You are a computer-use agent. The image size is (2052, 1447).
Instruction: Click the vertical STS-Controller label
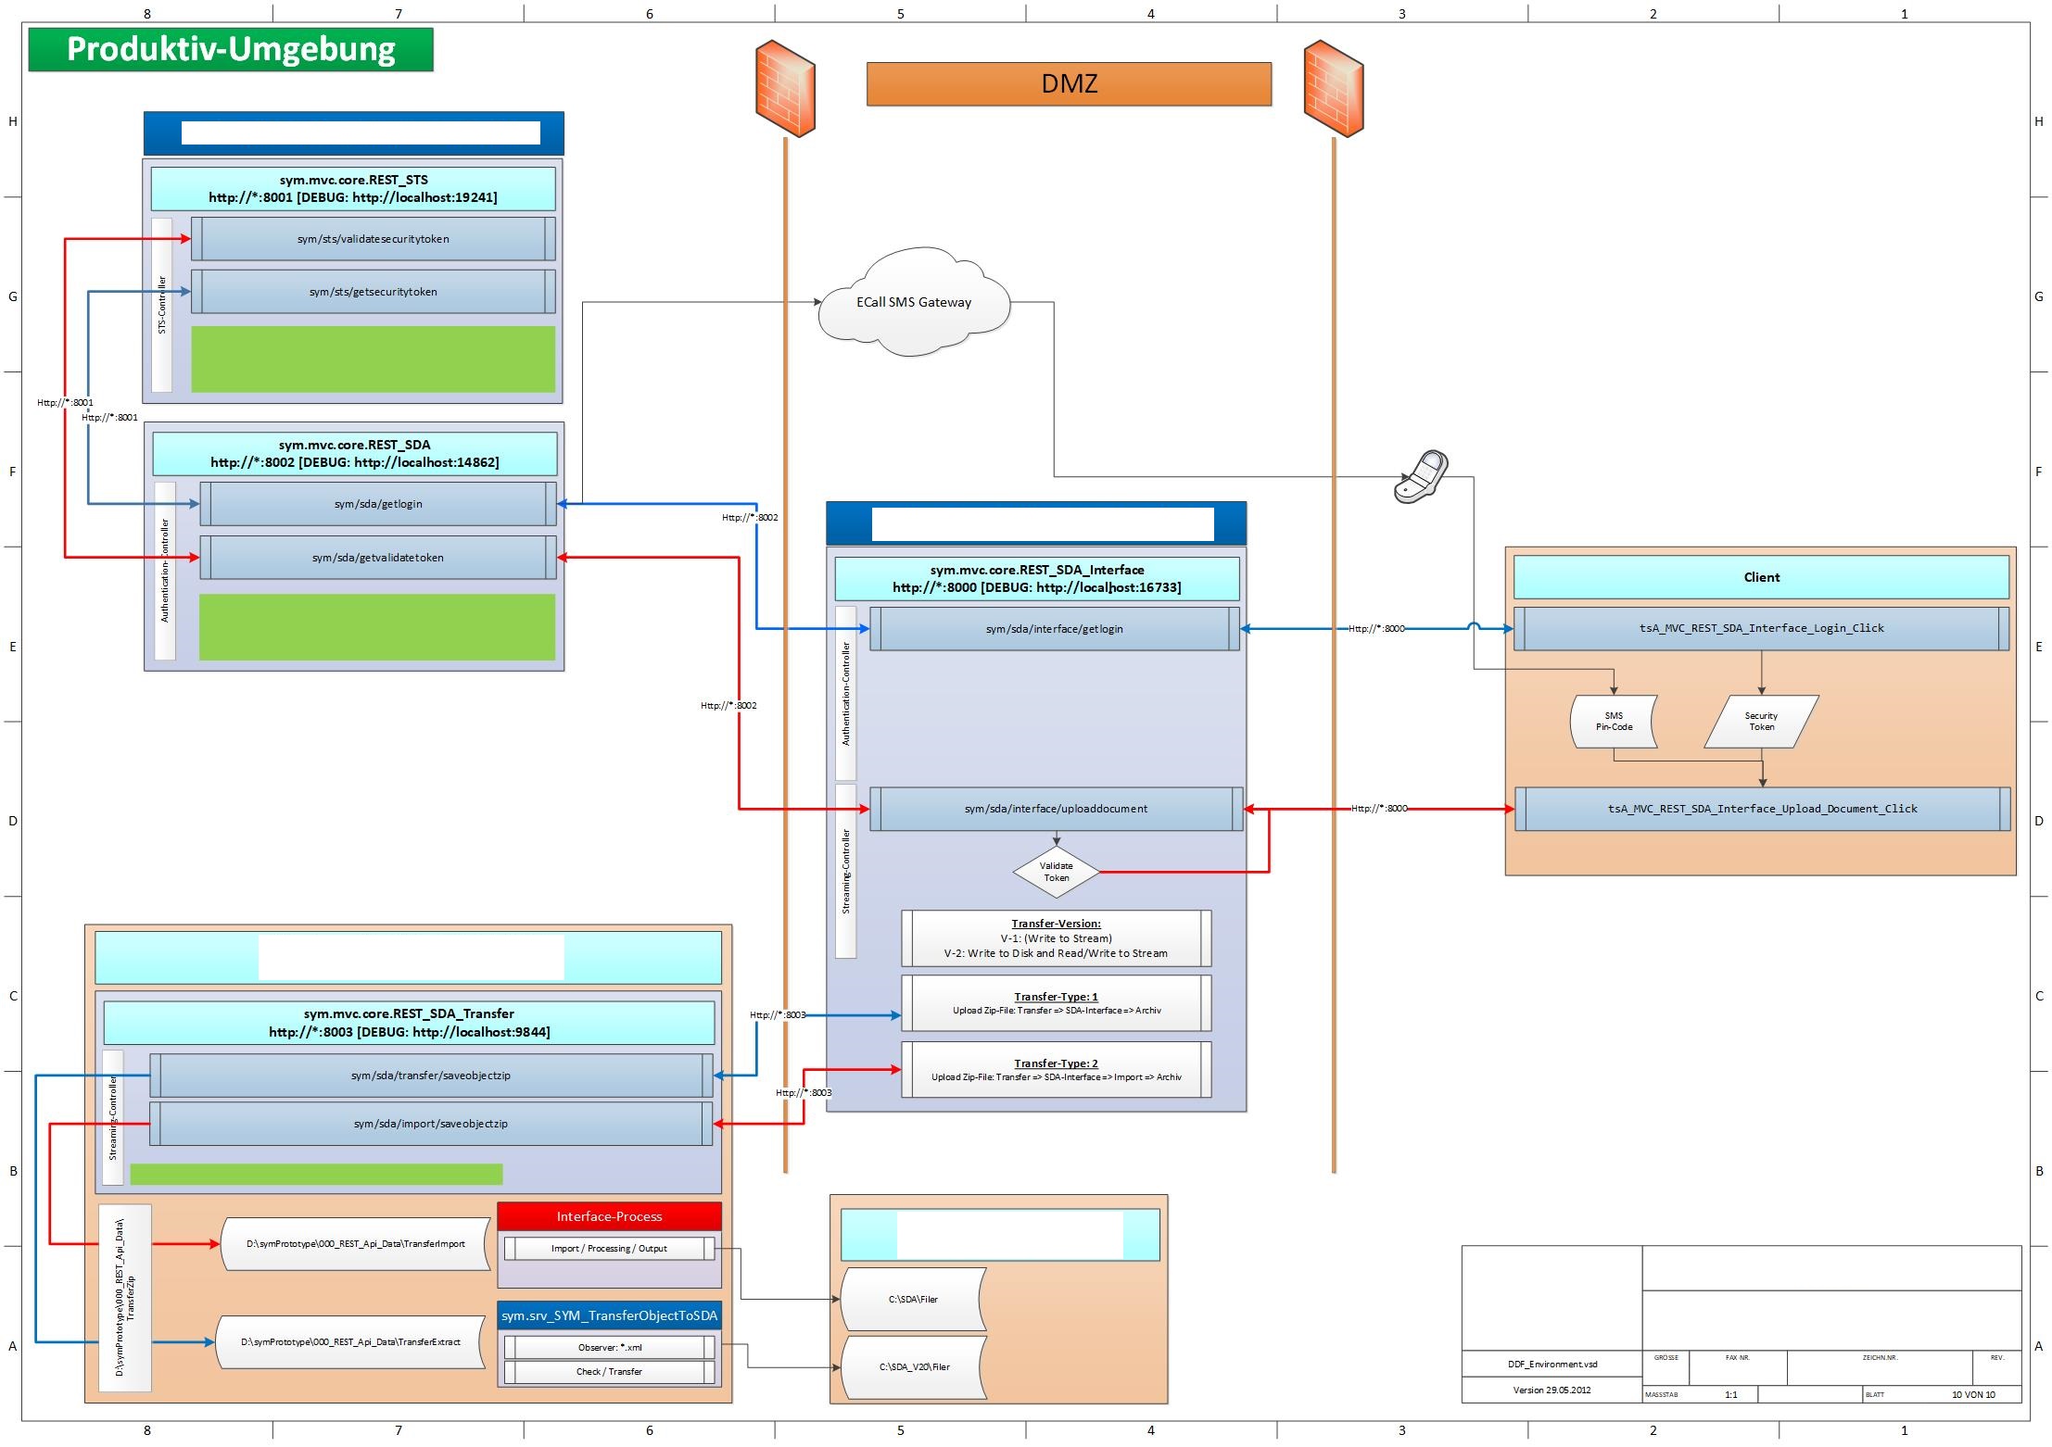pos(162,305)
